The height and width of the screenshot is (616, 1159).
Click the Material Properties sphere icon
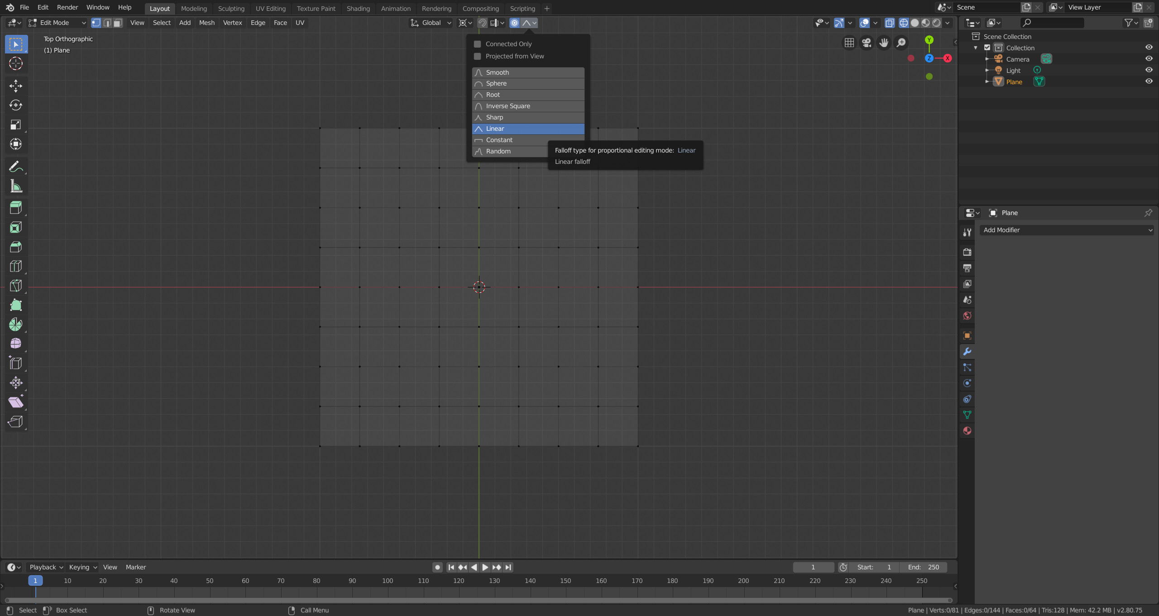coord(967,430)
